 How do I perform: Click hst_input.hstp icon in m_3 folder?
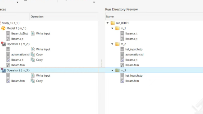tap(122, 75)
